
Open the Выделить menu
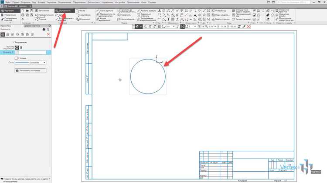[x=26, y=2]
